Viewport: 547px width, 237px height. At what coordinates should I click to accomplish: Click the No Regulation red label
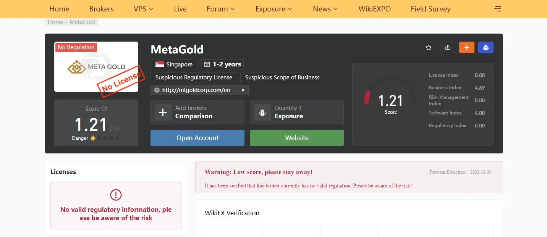coord(76,47)
